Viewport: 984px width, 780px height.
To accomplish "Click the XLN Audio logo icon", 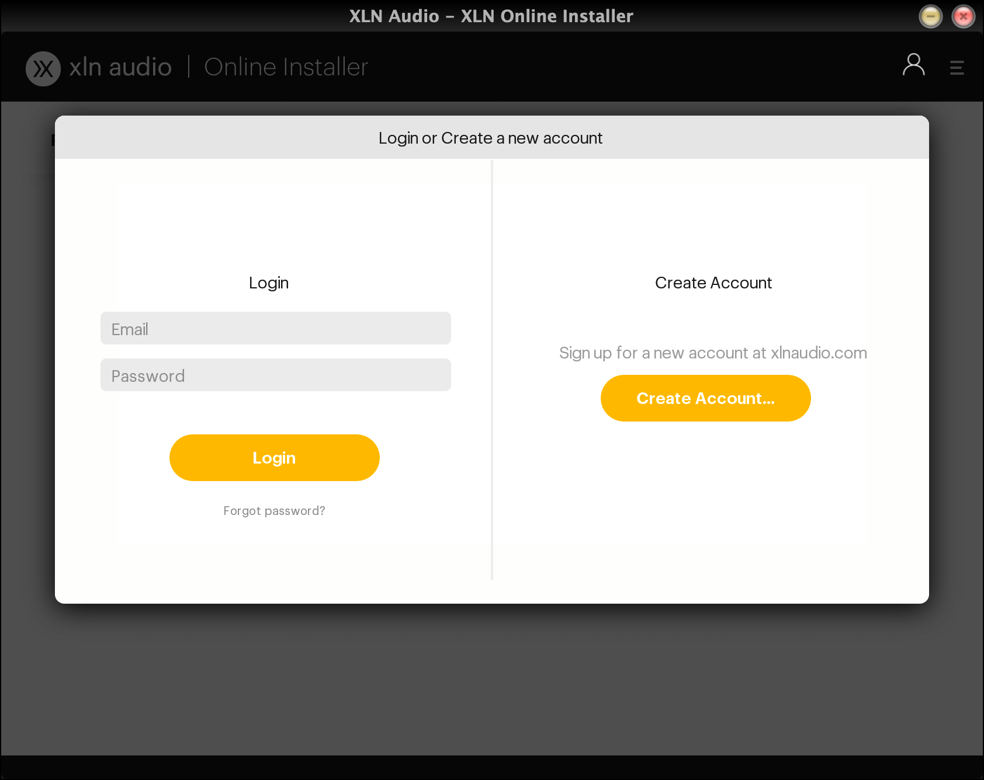I will 43,69.
